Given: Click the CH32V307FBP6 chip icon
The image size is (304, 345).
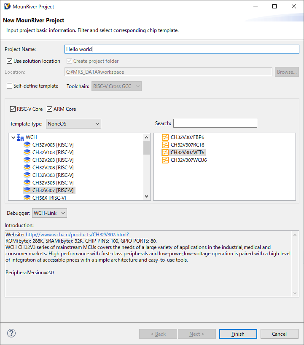Looking at the screenshot, I should tap(165, 137).
